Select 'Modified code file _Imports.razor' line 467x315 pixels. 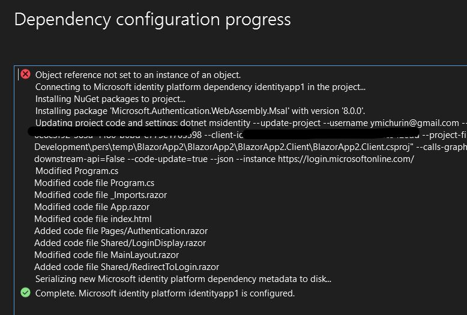point(101,195)
